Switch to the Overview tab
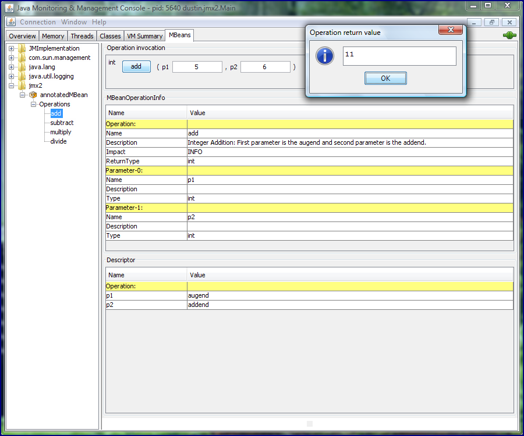This screenshot has width=524, height=436. click(22, 36)
